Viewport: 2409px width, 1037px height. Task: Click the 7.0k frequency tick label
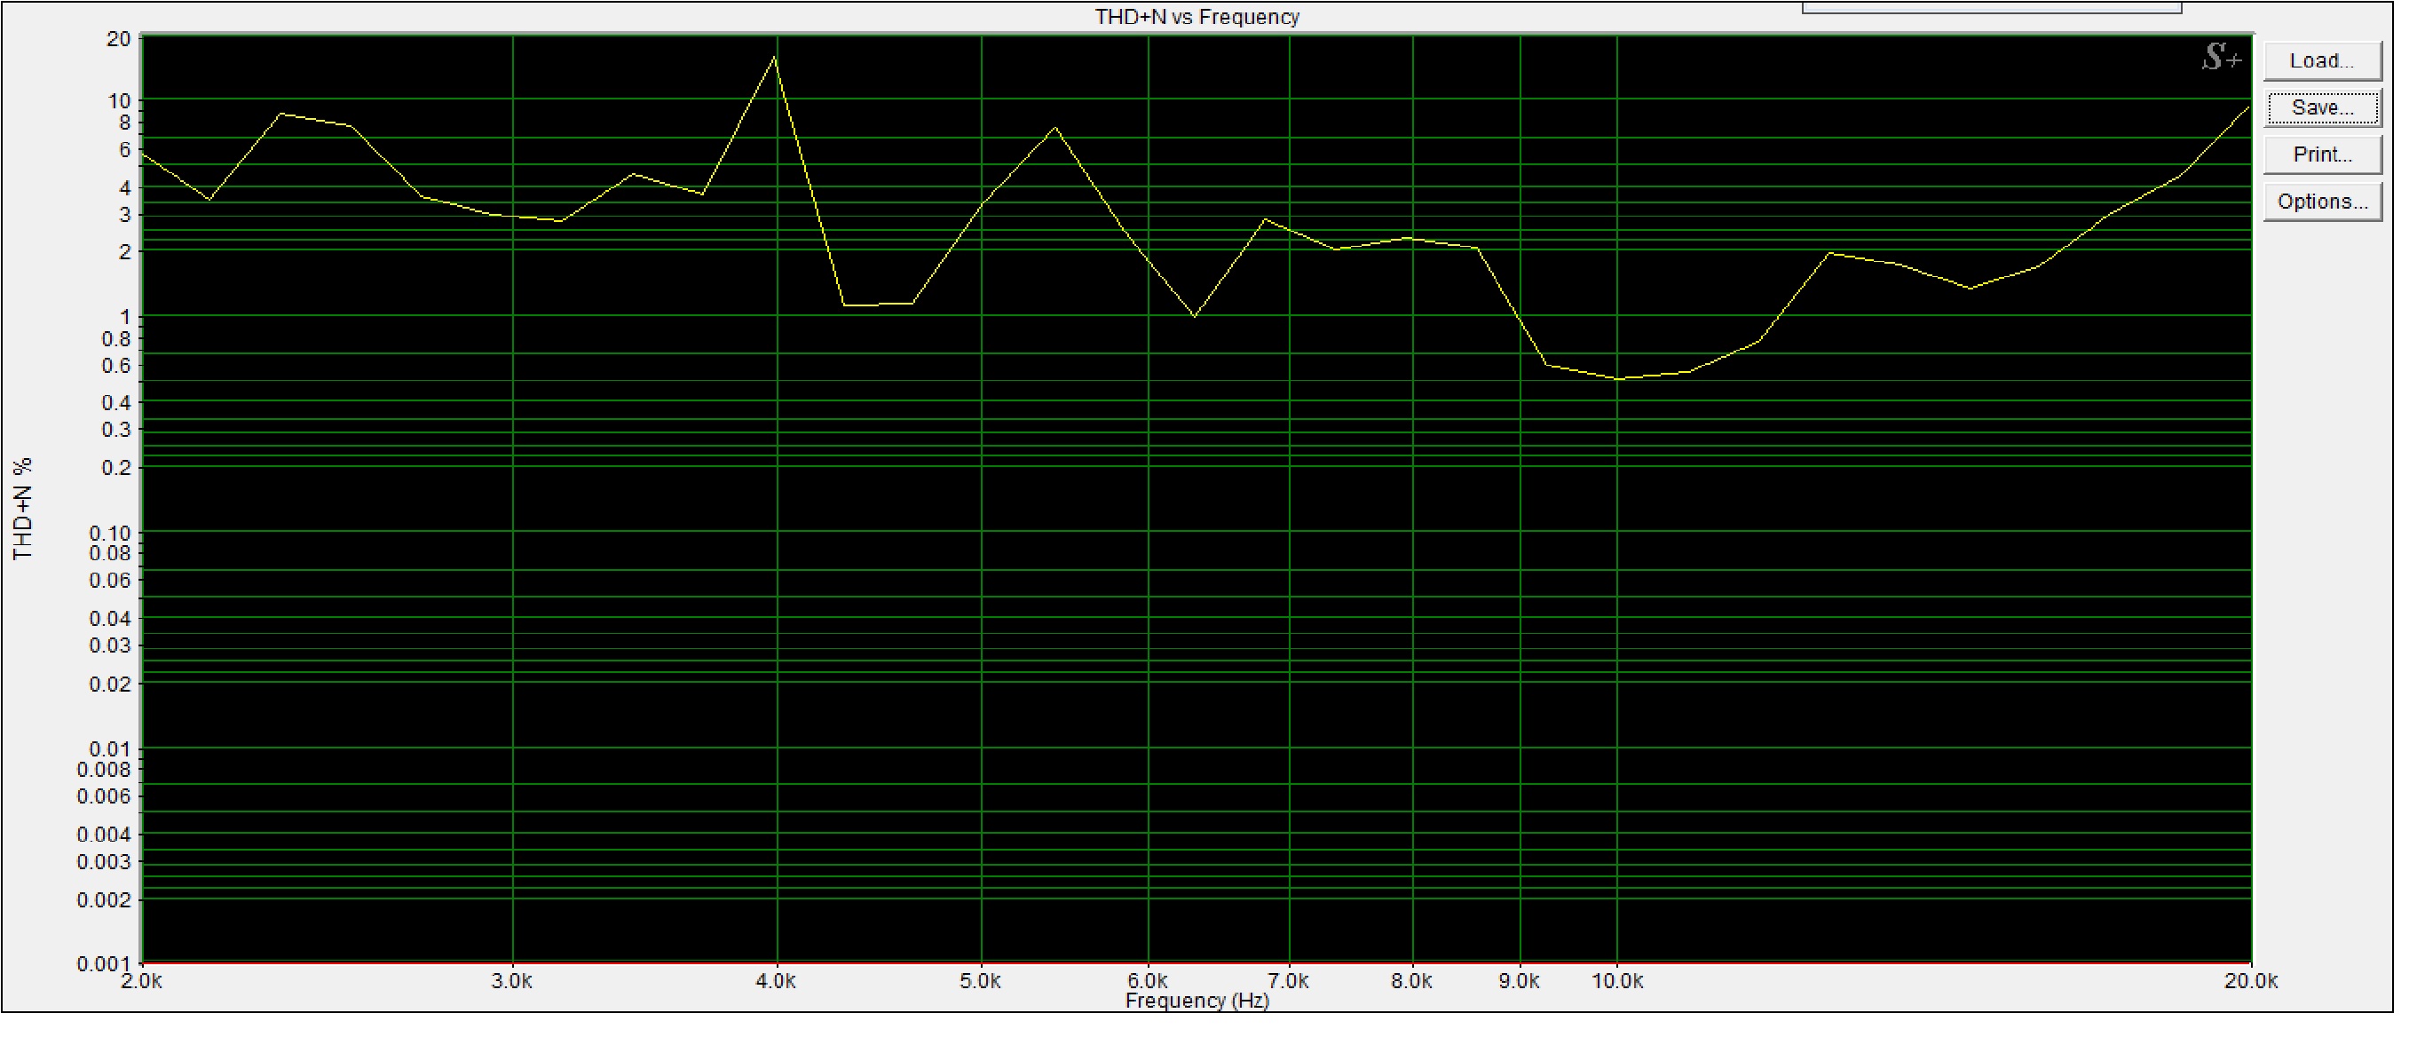(x=1289, y=981)
